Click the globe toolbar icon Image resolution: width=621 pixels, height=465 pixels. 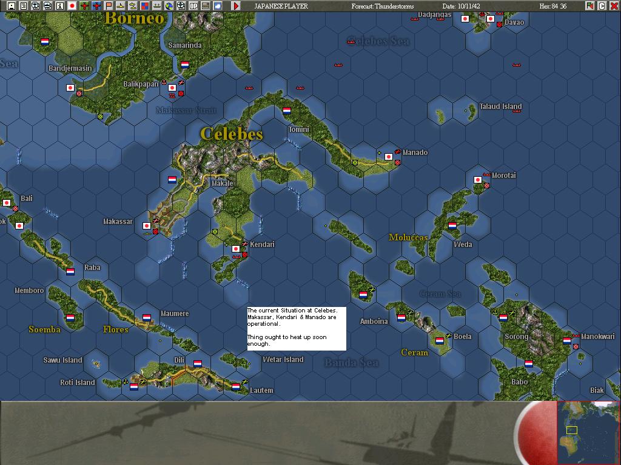pos(169,6)
